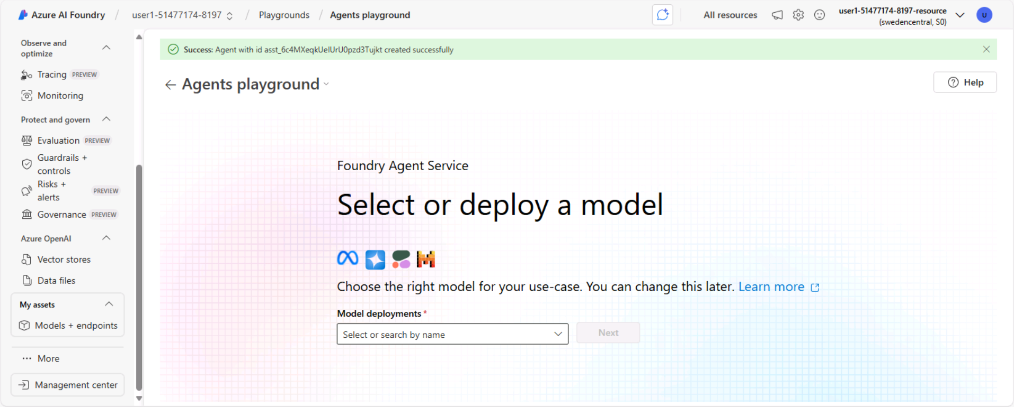Click the blue sparkle model logo

click(x=375, y=260)
